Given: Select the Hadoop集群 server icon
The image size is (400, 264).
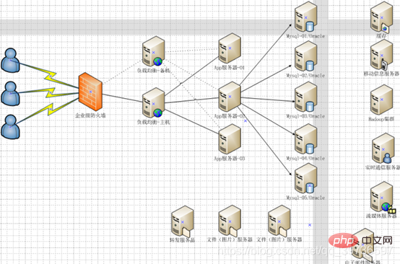Looking at the screenshot, I should (381, 100).
